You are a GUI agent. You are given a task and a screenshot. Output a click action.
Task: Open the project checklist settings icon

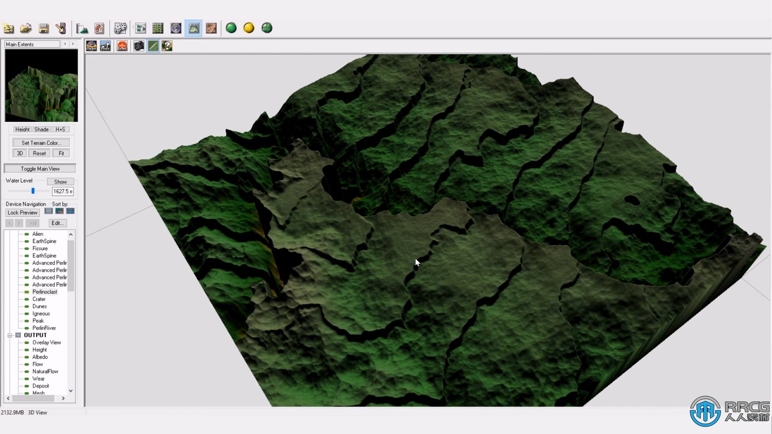[x=99, y=28]
